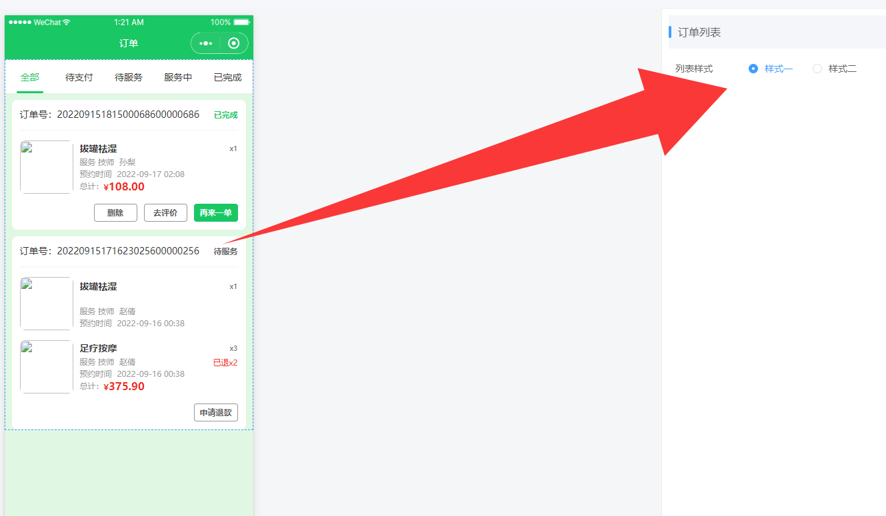The image size is (886, 516).
Task: Click the 足疗按摩 product image
Action: [x=46, y=367]
